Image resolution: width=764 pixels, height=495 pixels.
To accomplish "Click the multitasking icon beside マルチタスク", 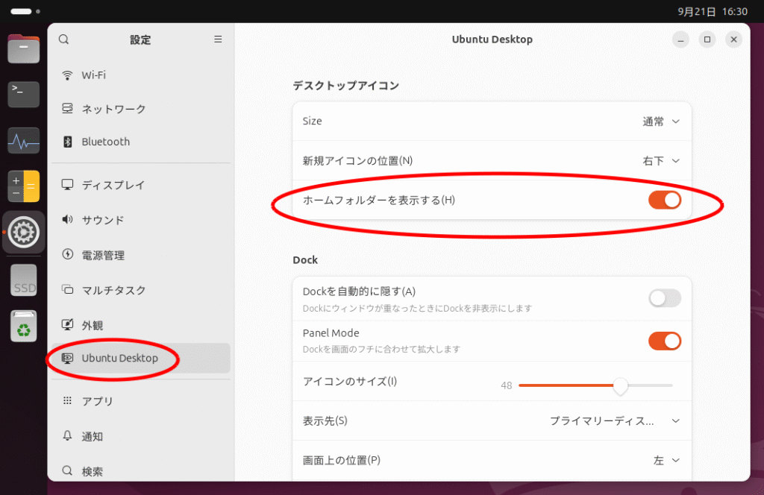I will click(x=67, y=289).
